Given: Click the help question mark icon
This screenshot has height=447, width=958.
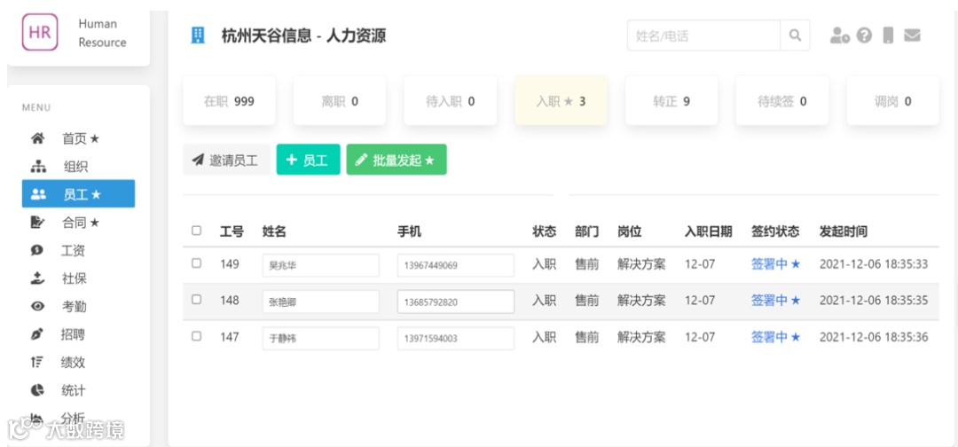Looking at the screenshot, I should 864,36.
